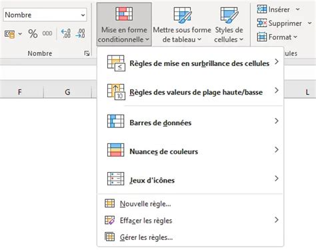316x250 pixels.
Task: Select Nuances de couleurs option
Action: click(x=191, y=151)
